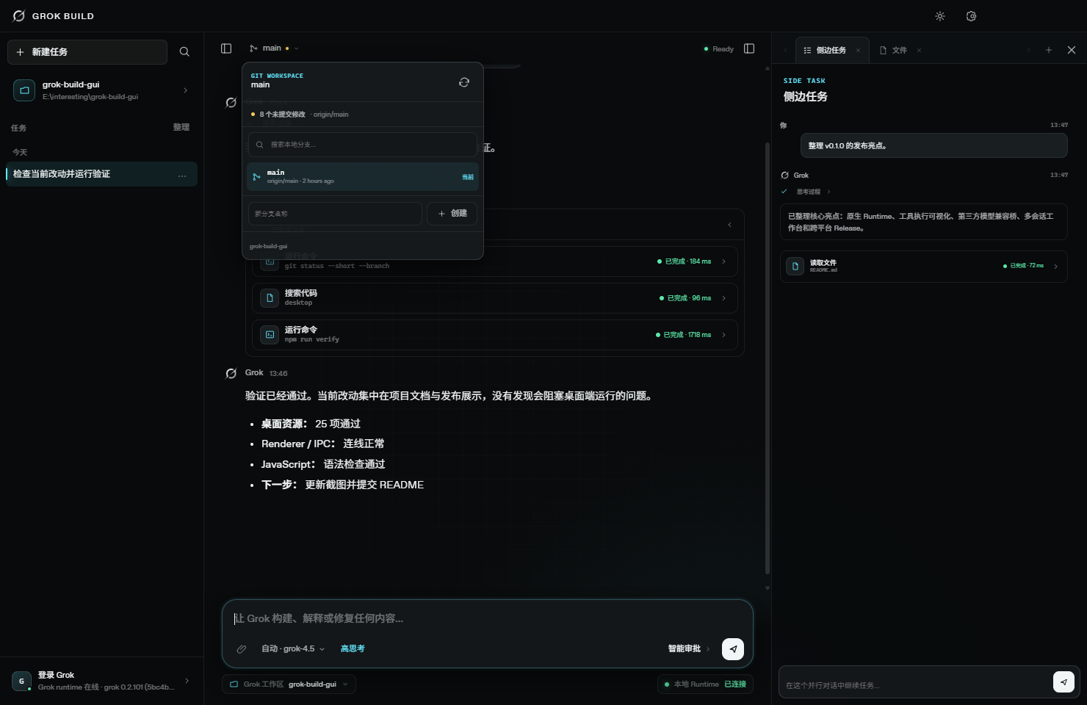Open the more options menu for 检查当前改动并运行验证
The image size is (1087, 705).
coord(182,175)
